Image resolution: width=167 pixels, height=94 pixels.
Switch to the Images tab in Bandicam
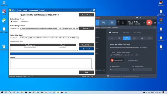138,32
